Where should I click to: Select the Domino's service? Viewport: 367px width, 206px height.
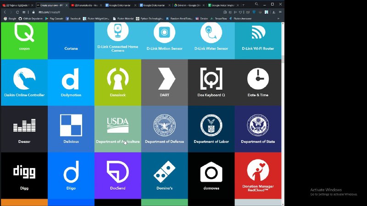coord(165,176)
